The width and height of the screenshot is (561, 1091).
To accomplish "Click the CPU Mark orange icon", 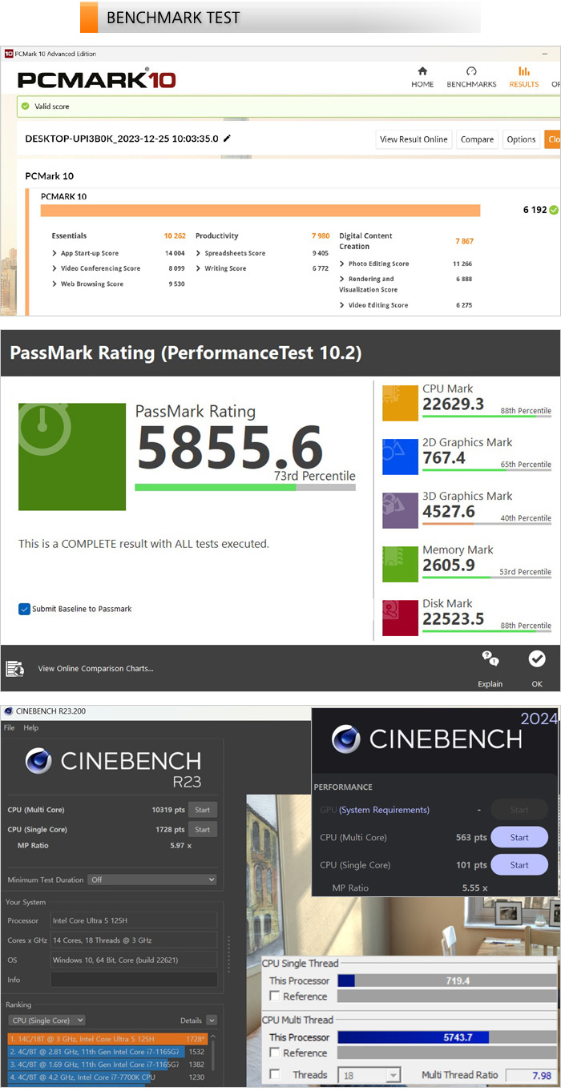I will tap(400, 402).
